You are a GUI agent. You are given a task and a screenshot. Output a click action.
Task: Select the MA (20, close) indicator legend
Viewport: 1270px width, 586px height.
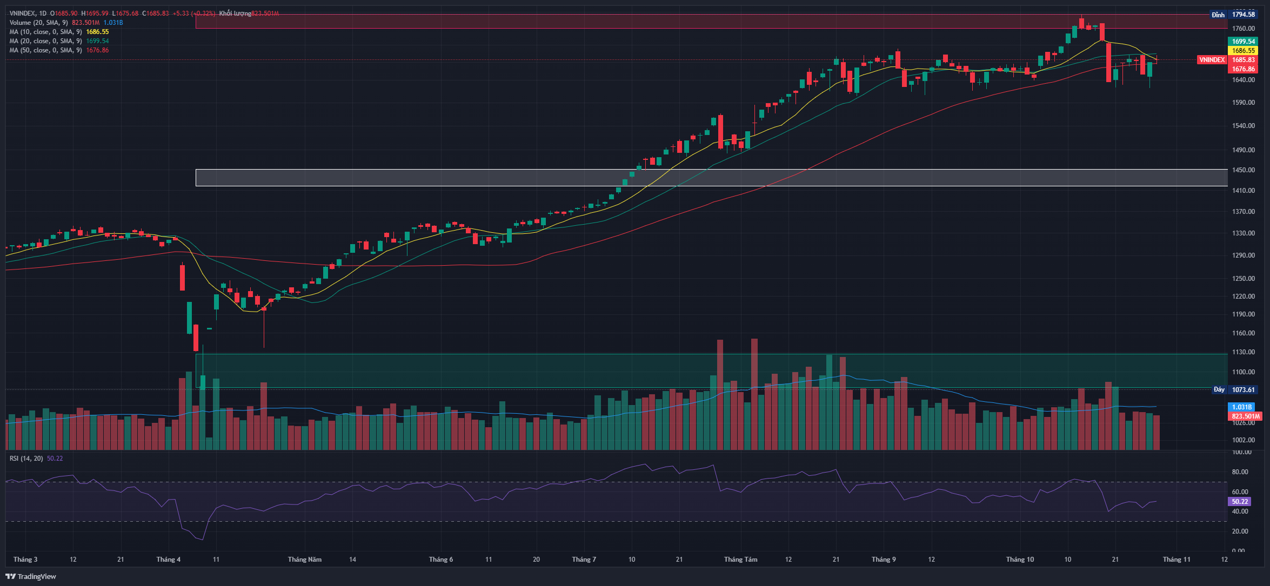(x=45, y=41)
